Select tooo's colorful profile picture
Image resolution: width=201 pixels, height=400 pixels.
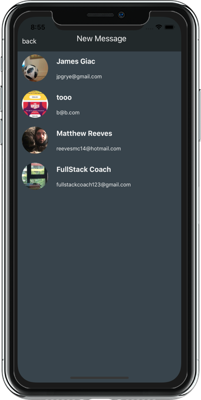point(35,104)
